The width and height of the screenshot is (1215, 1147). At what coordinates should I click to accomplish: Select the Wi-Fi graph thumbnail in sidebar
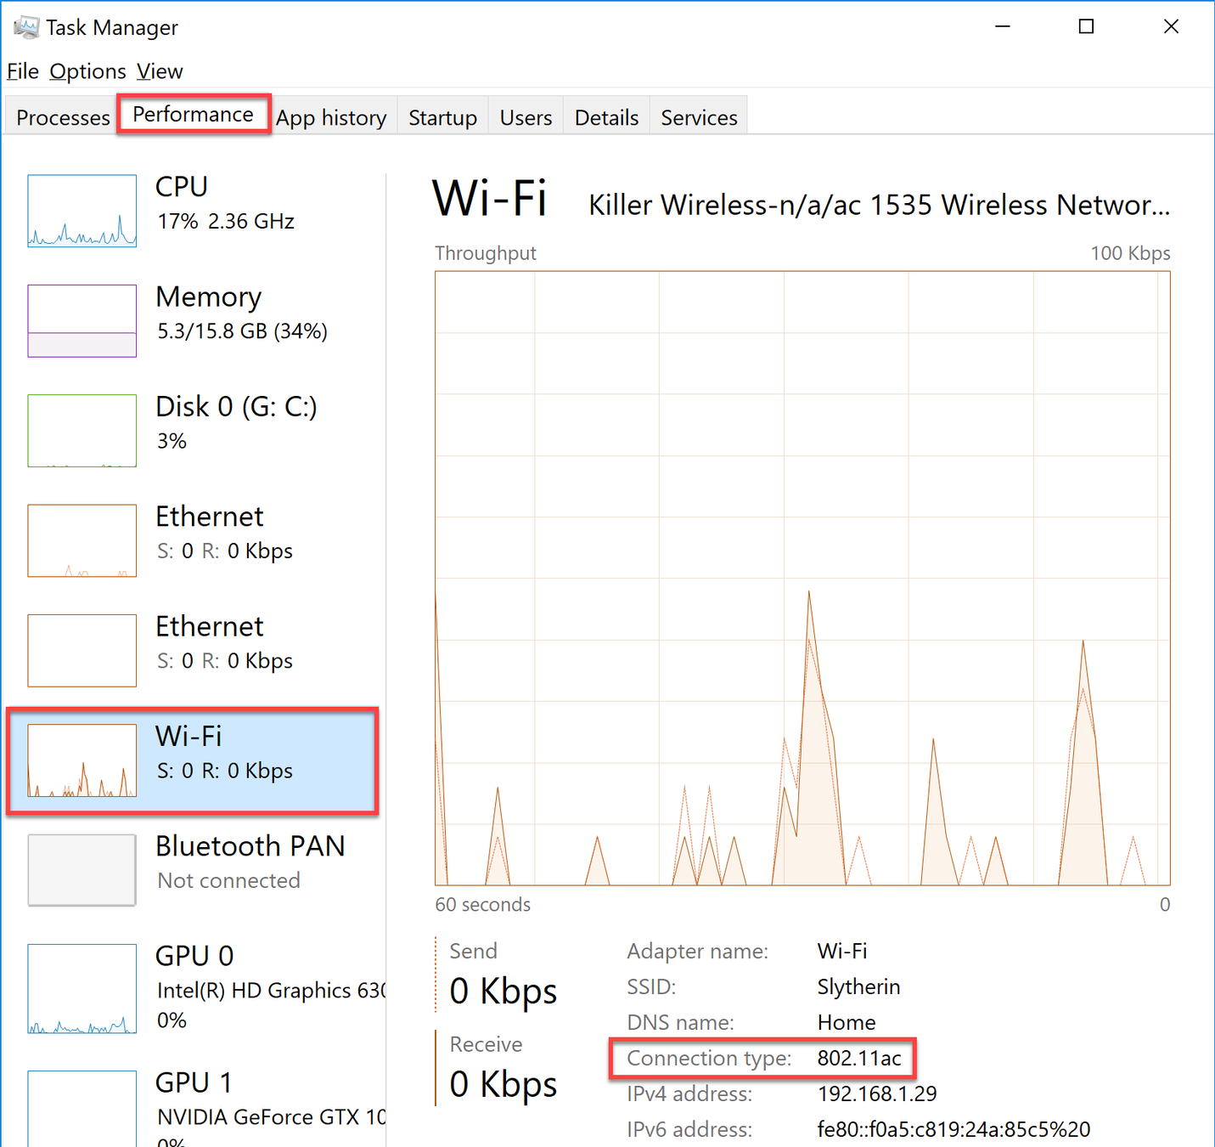click(82, 760)
